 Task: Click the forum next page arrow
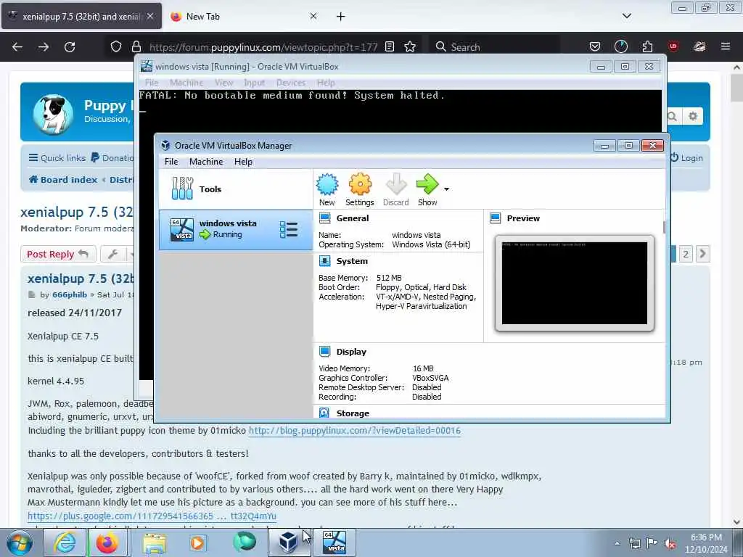pos(702,255)
